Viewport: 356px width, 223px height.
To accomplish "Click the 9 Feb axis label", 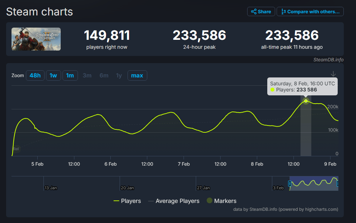I will point(330,164).
